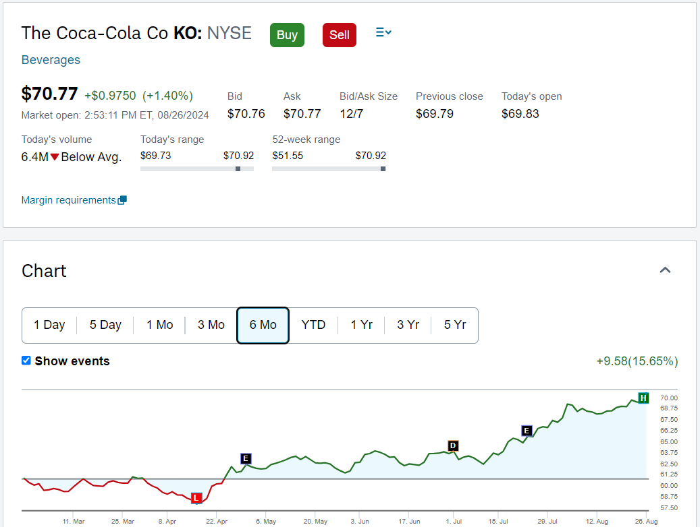This screenshot has width=700, height=527.
Task: Select the 5 Yr chart range
Action: pos(455,325)
